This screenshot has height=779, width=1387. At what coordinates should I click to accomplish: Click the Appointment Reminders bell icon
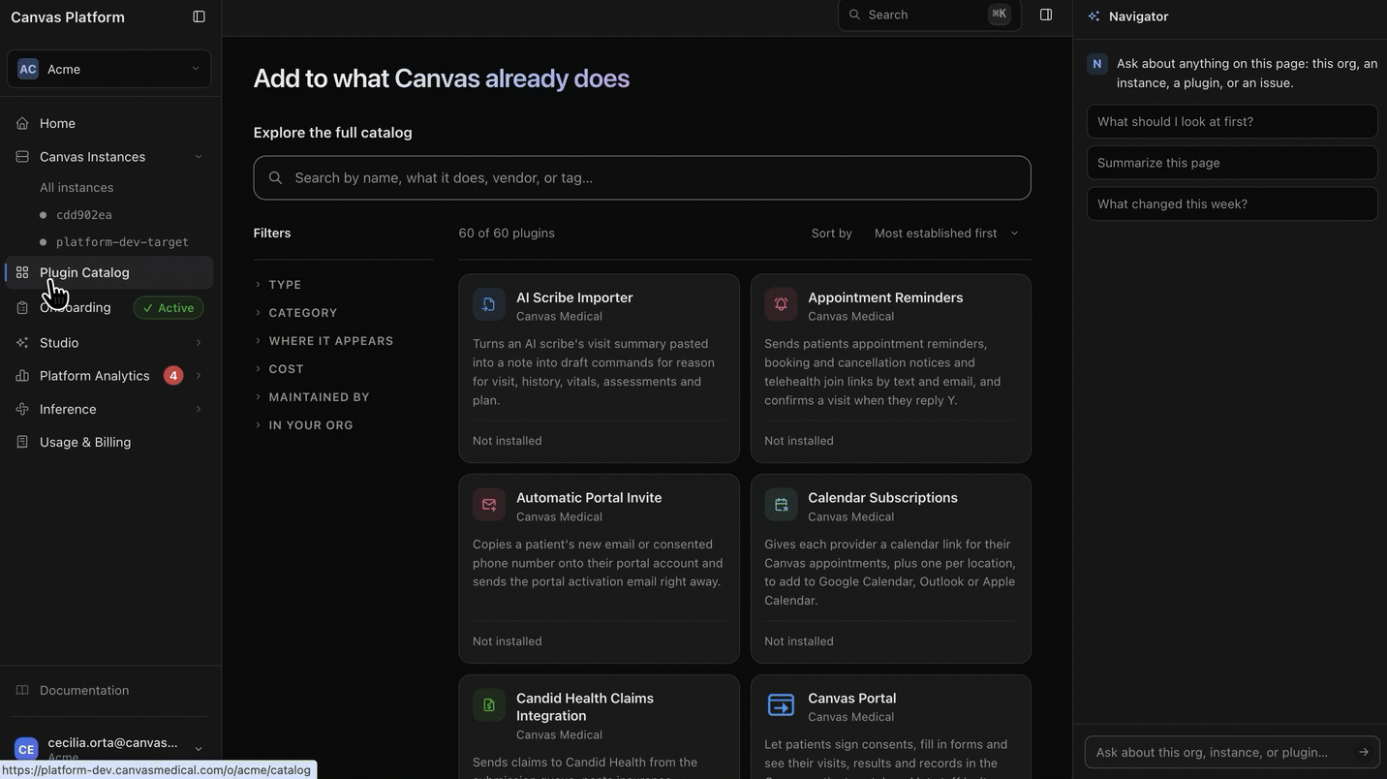pos(781,304)
